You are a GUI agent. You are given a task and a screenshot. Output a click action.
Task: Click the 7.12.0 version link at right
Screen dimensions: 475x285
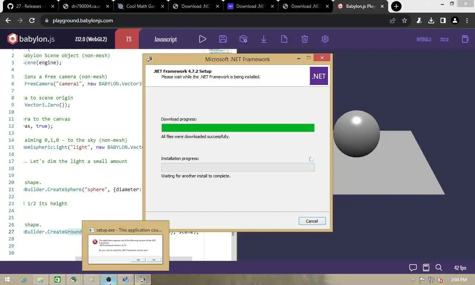click(x=444, y=39)
